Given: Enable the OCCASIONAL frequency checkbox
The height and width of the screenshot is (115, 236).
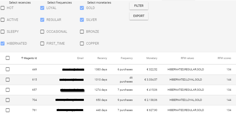Looking at the screenshot, I should (42, 32).
